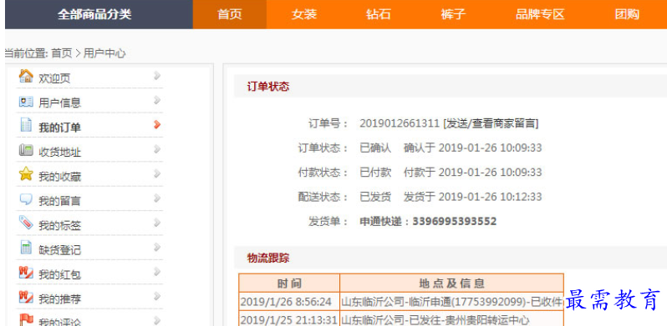Click the arrow chevron on the 我的标签 row
667x326 pixels.
pos(157,223)
